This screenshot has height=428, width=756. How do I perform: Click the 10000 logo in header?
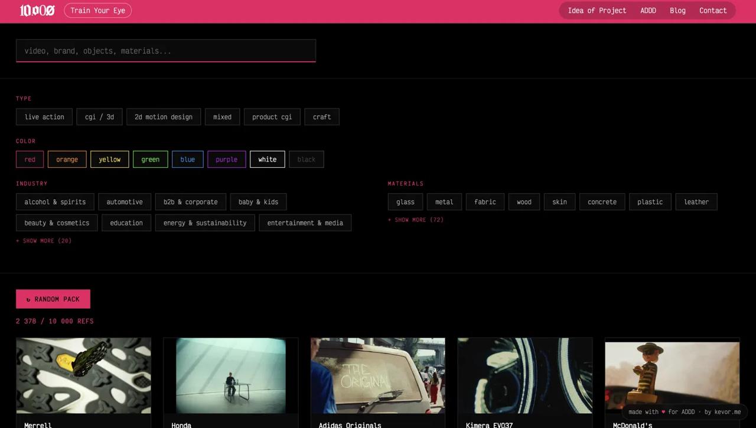[x=37, y=10]
